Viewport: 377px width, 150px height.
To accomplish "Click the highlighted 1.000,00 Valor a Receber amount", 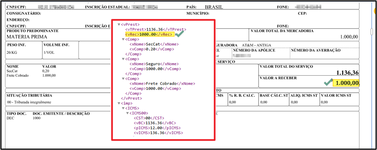I will (x=346, y=83).
